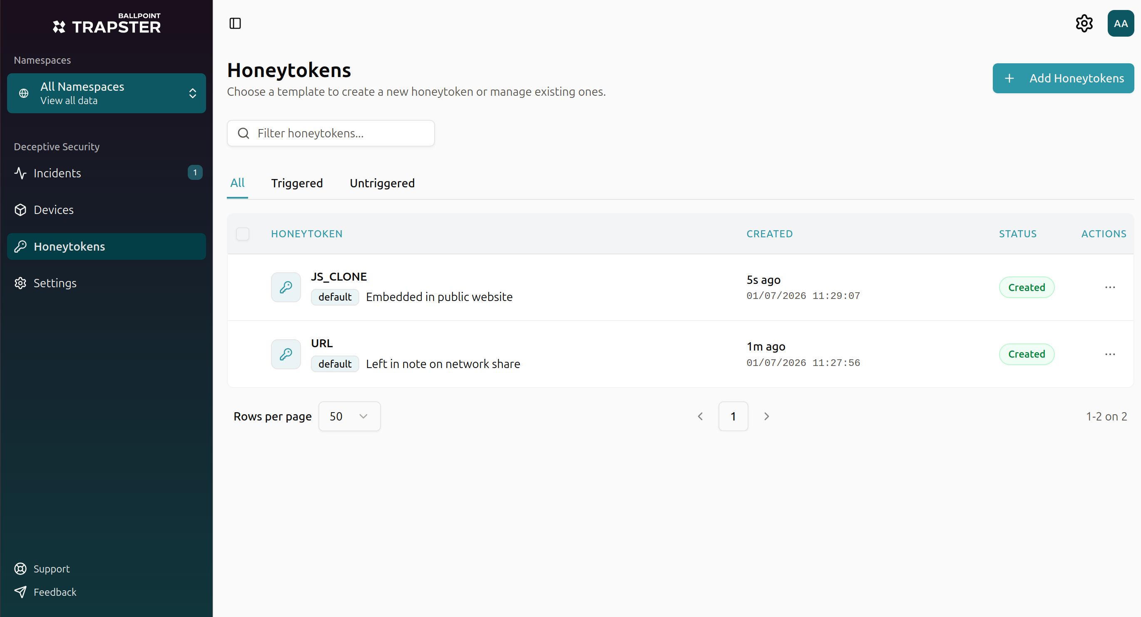The width and height of the screenshot is (1141, 617).
Task: Click the HONEYTOKEN column header
Action: 307,234
